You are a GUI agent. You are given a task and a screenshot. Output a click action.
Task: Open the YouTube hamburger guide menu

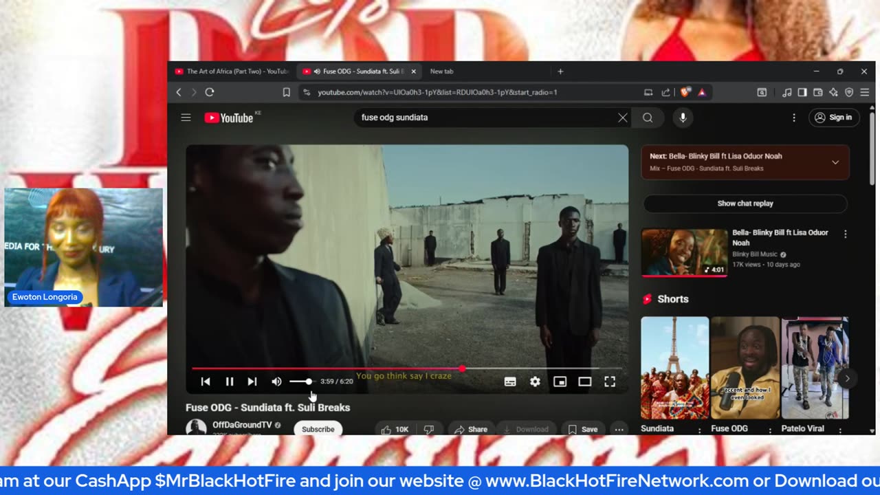coord(186,118)
